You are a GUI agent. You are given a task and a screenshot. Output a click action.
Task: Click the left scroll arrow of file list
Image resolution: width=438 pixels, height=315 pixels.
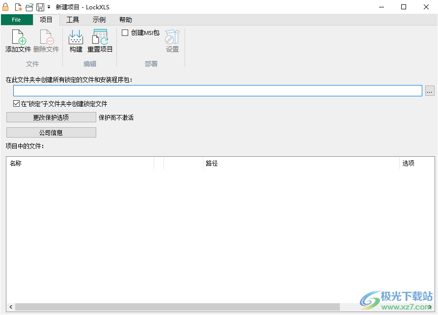[x=11, y=307]
